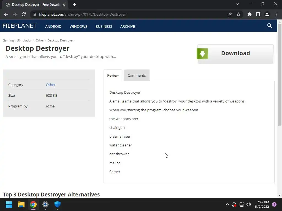Click the Desktop Destroyer breadcrumb text
282x211 pixels.
(x=61, y=40)
